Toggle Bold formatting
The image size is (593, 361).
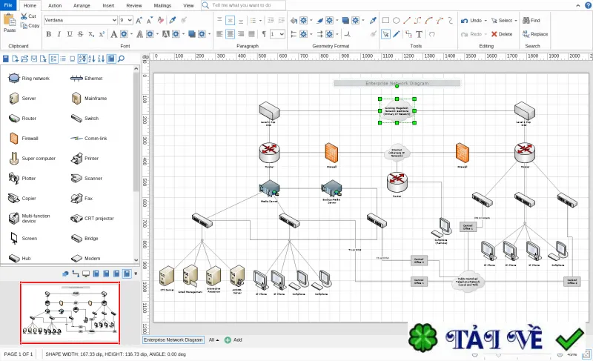(48, 34)
